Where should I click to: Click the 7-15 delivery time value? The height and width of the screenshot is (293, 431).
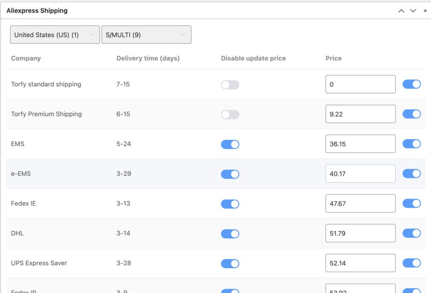click(123, 84)
